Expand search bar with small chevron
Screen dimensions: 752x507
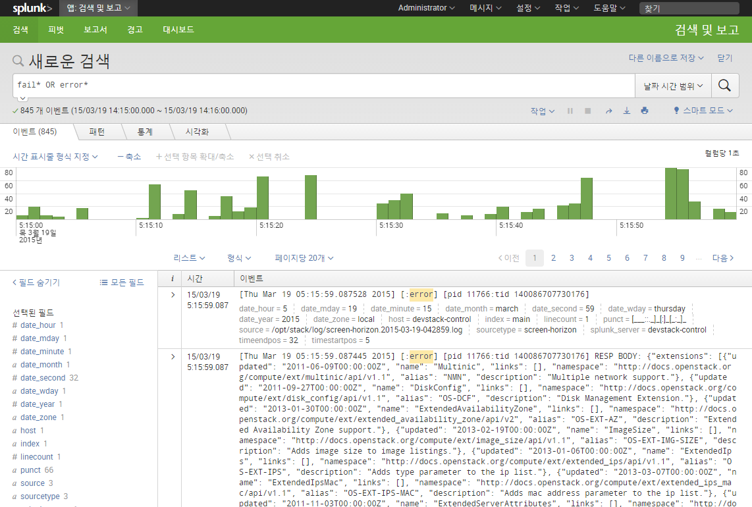click(x=22, y=98)
